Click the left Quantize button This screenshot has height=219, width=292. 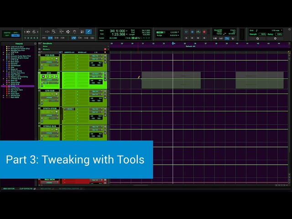coord(257,38)
